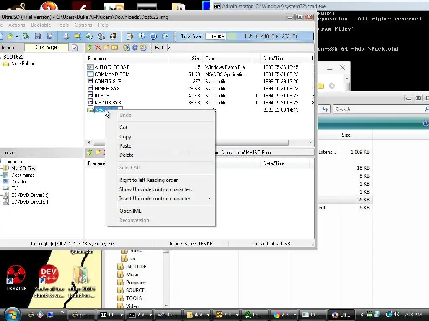This screenshot has width=429, height=321.
Task: Choose Copy from the context menu
Action: point(160,137)
